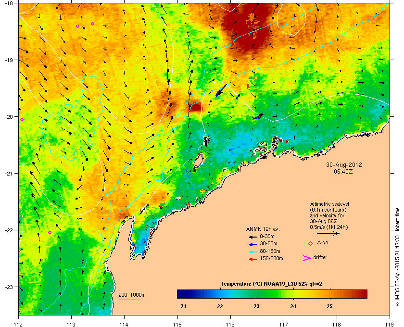Click the Temperature NOAA19_L3U colorbar title
The width and height of the screenshot is (404, 327).
click(x=271, y=284)
